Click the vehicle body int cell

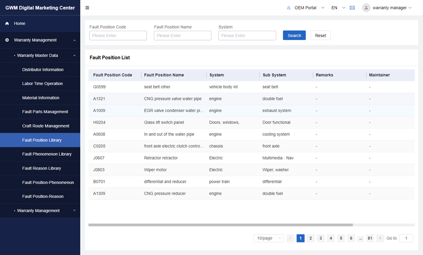223,87
